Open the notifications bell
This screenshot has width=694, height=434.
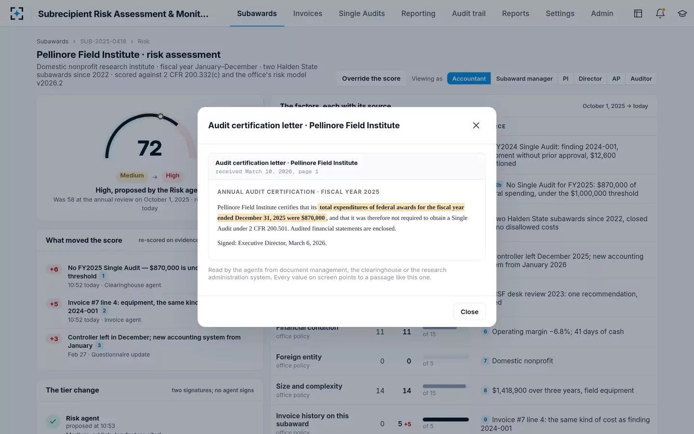[660, 14]
